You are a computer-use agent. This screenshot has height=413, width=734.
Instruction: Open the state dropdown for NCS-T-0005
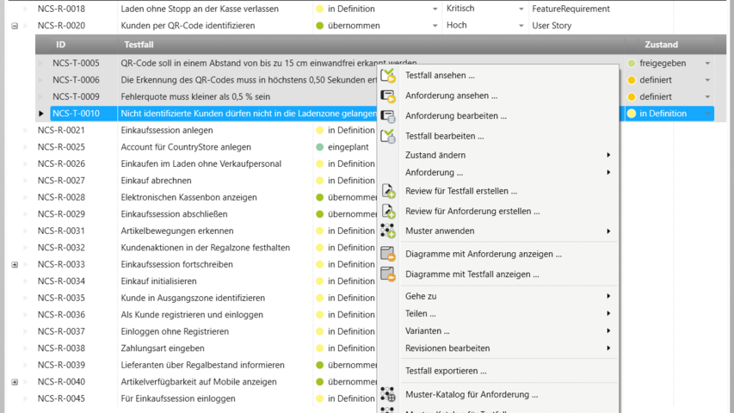click(707, 64)
